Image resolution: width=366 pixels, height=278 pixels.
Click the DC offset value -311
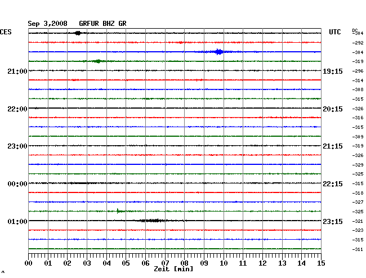[358, 249]
